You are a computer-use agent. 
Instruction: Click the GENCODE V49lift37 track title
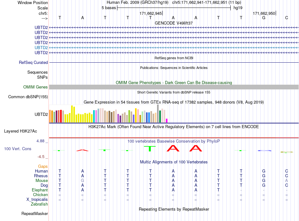pos(174,23)
